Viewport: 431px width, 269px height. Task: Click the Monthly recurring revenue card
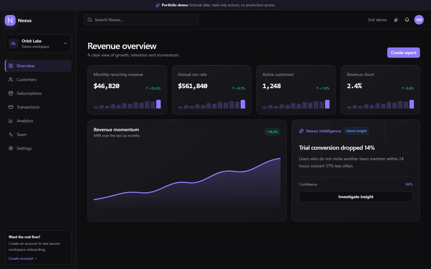[x=127, y=90]
